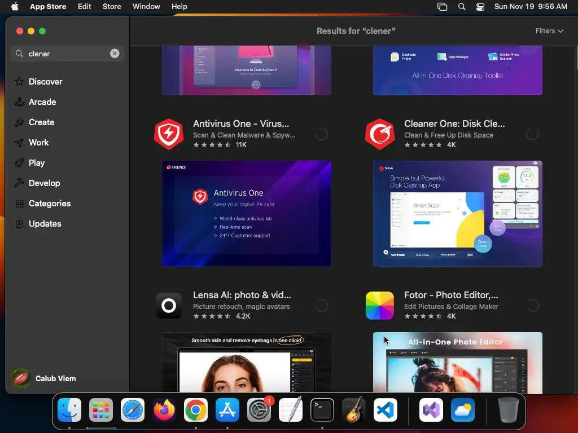Click the loading download button for Cleaner One
Image resolution: width=578 pixels, height=433 pixels.
coord(532,134)
